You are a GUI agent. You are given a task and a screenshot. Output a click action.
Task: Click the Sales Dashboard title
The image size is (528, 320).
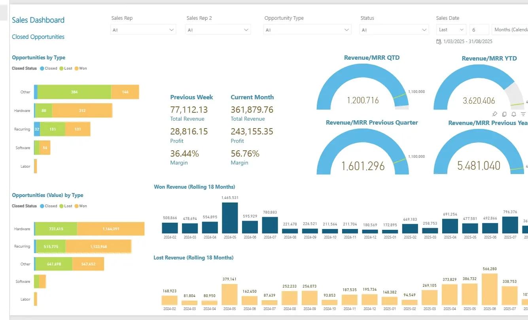(38, 20)
